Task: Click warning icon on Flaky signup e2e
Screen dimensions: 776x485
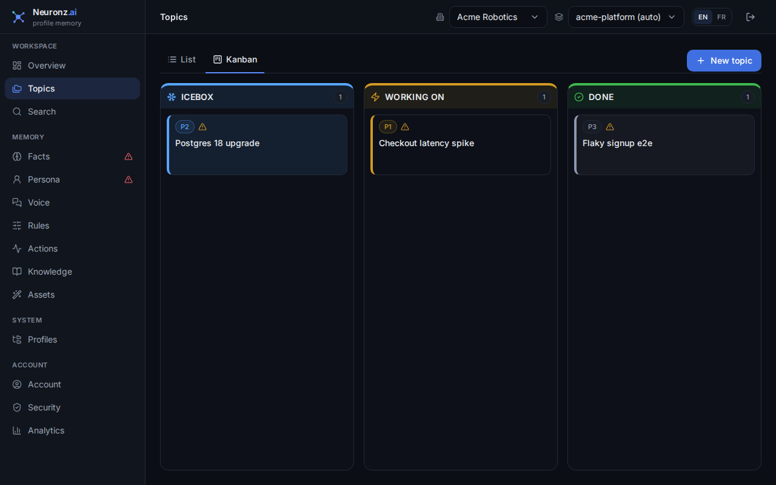Action: coord(610,127)
